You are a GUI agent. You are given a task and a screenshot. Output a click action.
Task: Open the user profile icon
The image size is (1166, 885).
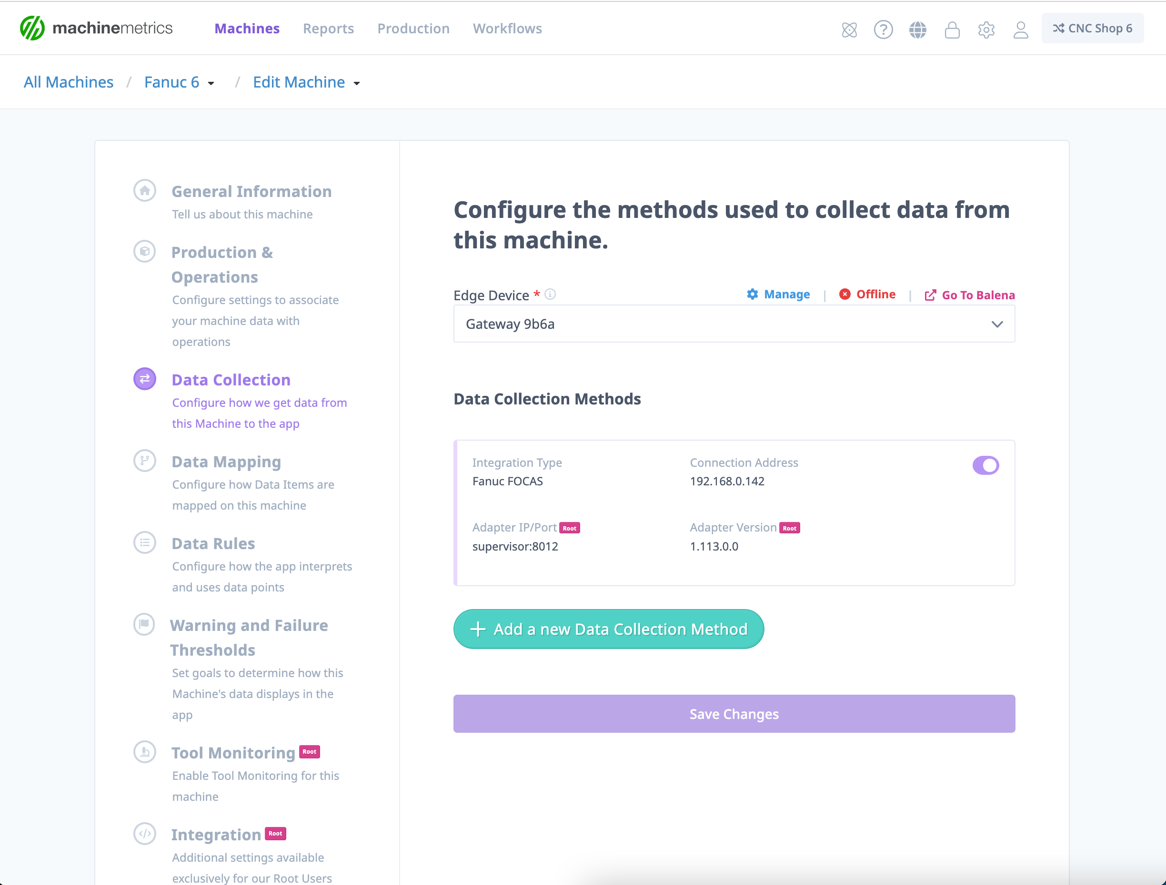point(1020,29)
